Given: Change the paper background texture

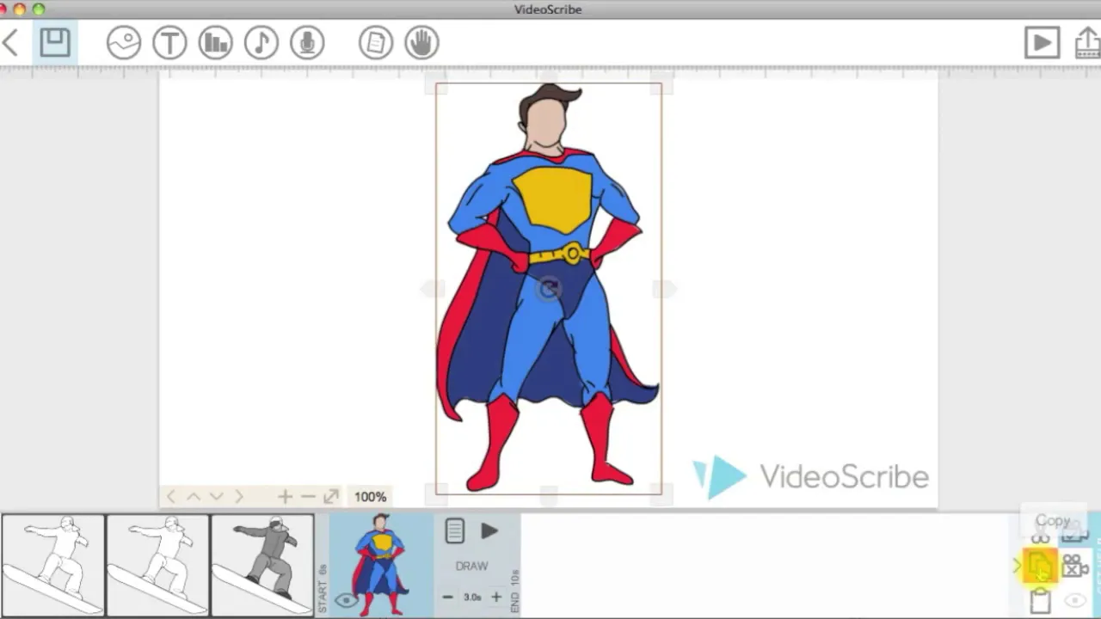Looking at the screenshot, I should (376, 43).
